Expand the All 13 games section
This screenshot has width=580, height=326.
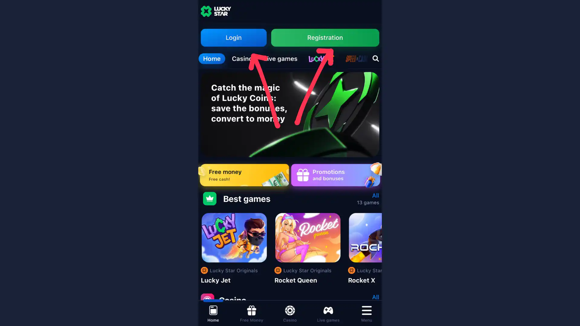375,195
